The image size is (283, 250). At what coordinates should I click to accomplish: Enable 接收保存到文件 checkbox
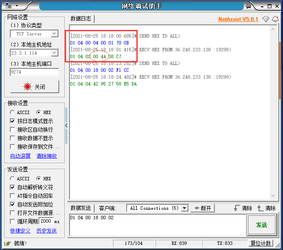tap(12, 147)
